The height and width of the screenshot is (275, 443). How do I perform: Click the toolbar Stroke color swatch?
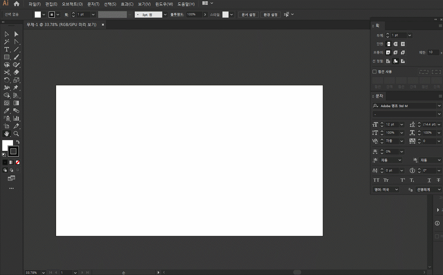(13, 151)
